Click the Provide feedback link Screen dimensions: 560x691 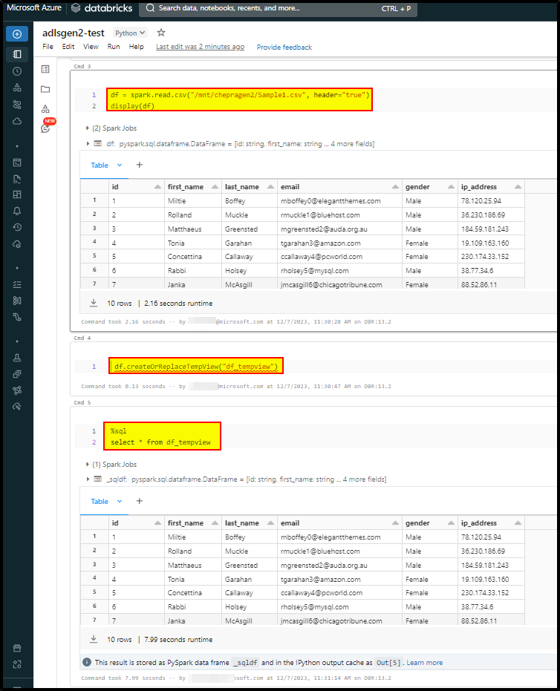pos(284,48)
